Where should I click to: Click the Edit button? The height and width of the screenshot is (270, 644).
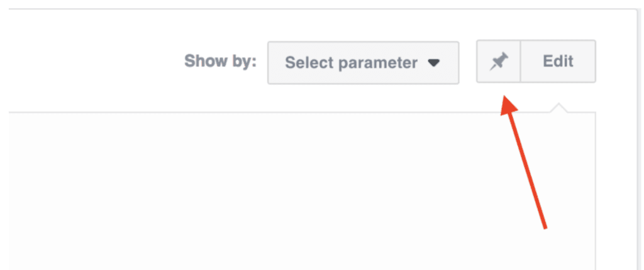558,61
